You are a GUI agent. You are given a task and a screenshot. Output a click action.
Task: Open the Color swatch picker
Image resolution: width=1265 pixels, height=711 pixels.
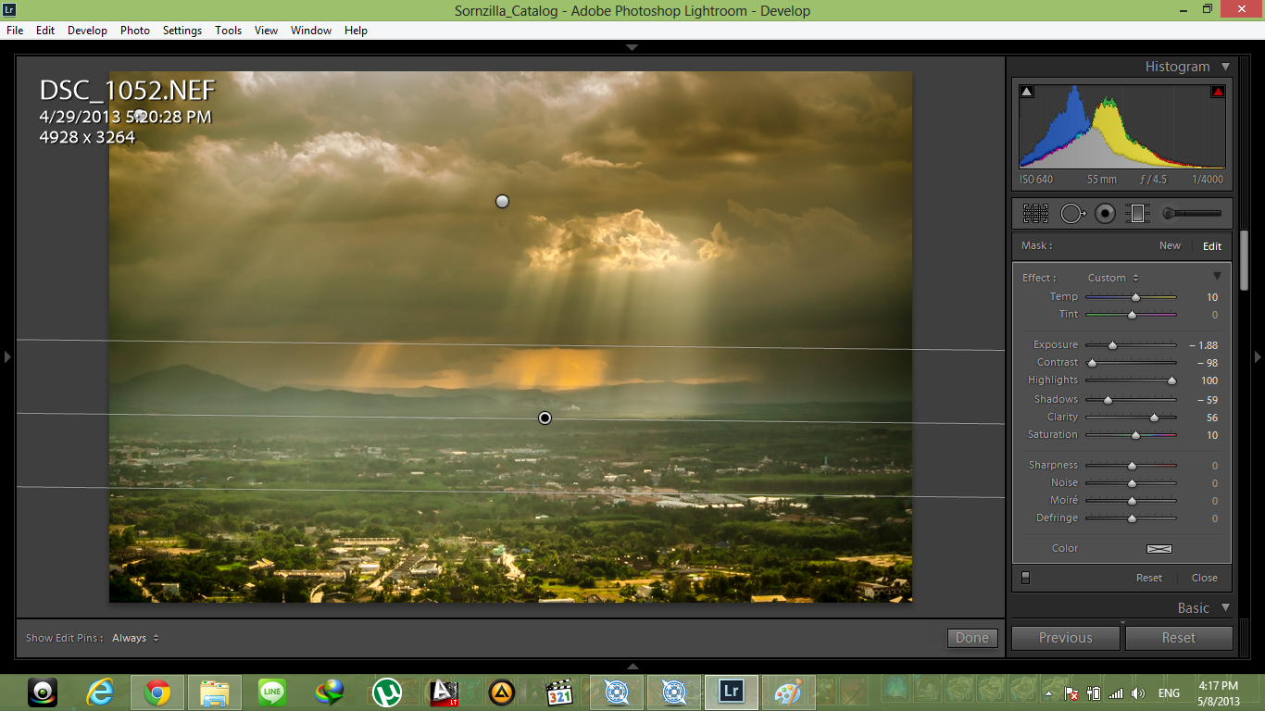pos(1159,549)
